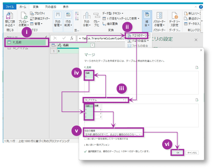The height and width of the screenshot is (168, 212).
Task: Select the 名前 column in the P_名前 preview
Action: click(89, 75)
